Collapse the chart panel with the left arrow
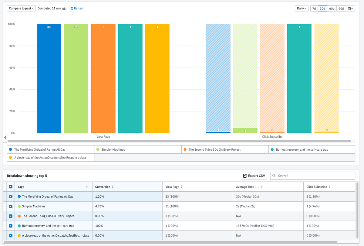The height and width of the screenshot is (246, 364). (x=5, y=137)
